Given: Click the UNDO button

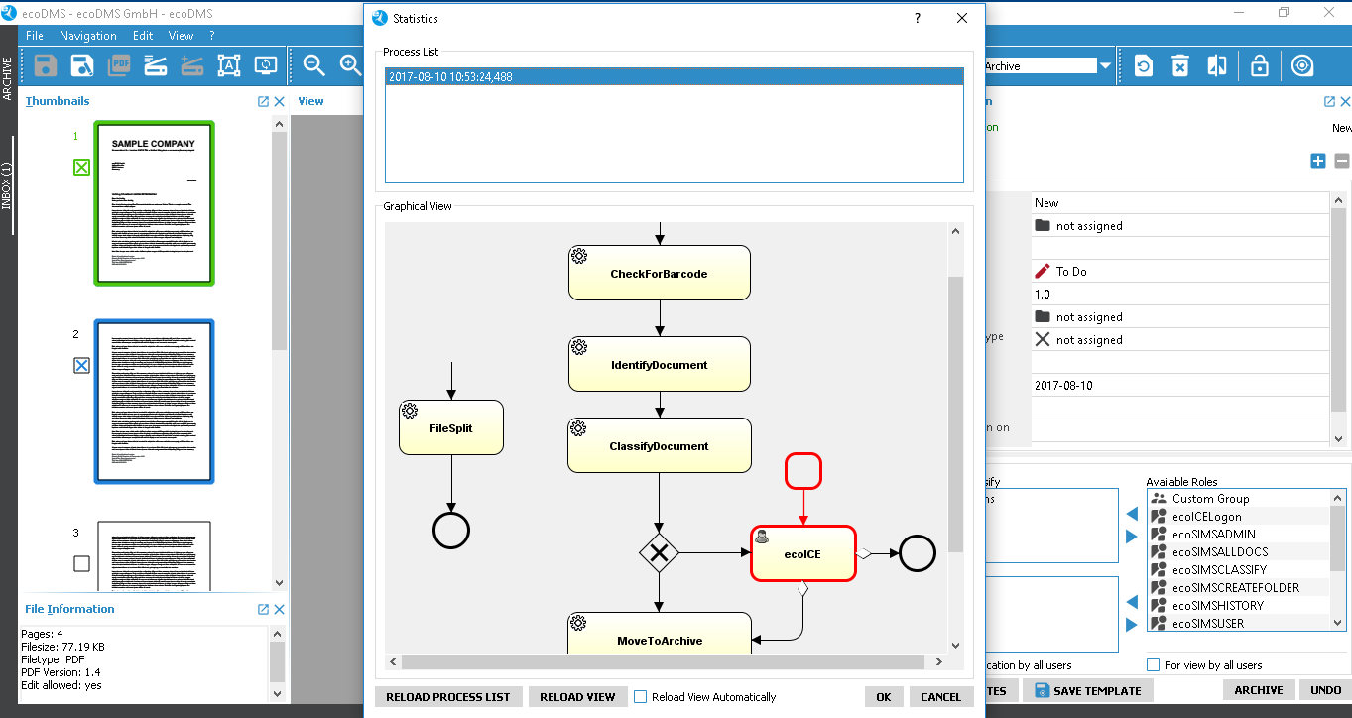Looking at the screenshot, I should coord(1325,691).
